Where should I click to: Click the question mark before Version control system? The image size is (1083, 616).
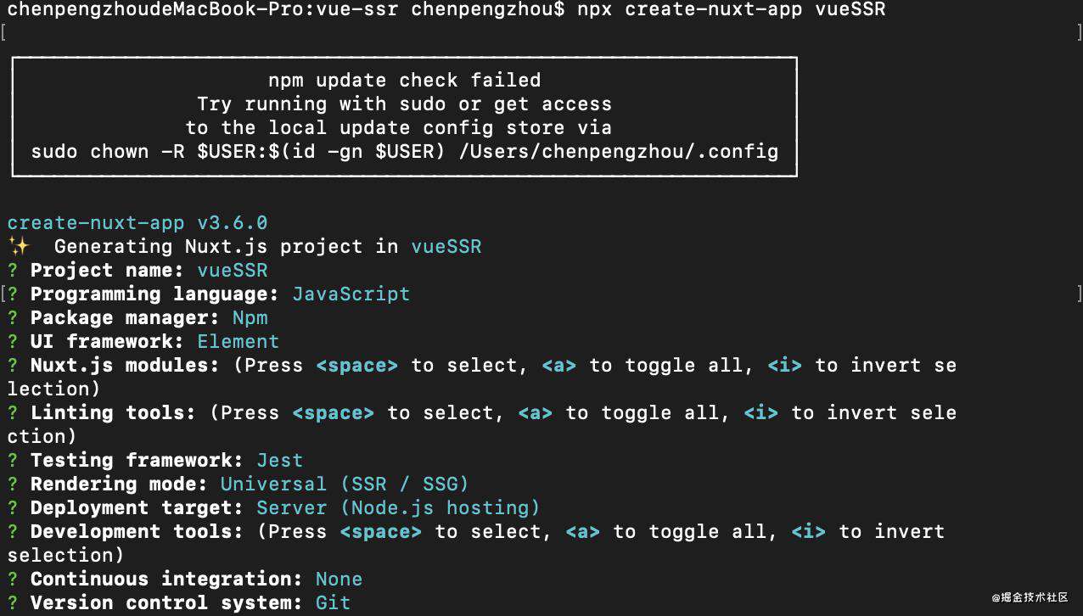pos(13,602)
